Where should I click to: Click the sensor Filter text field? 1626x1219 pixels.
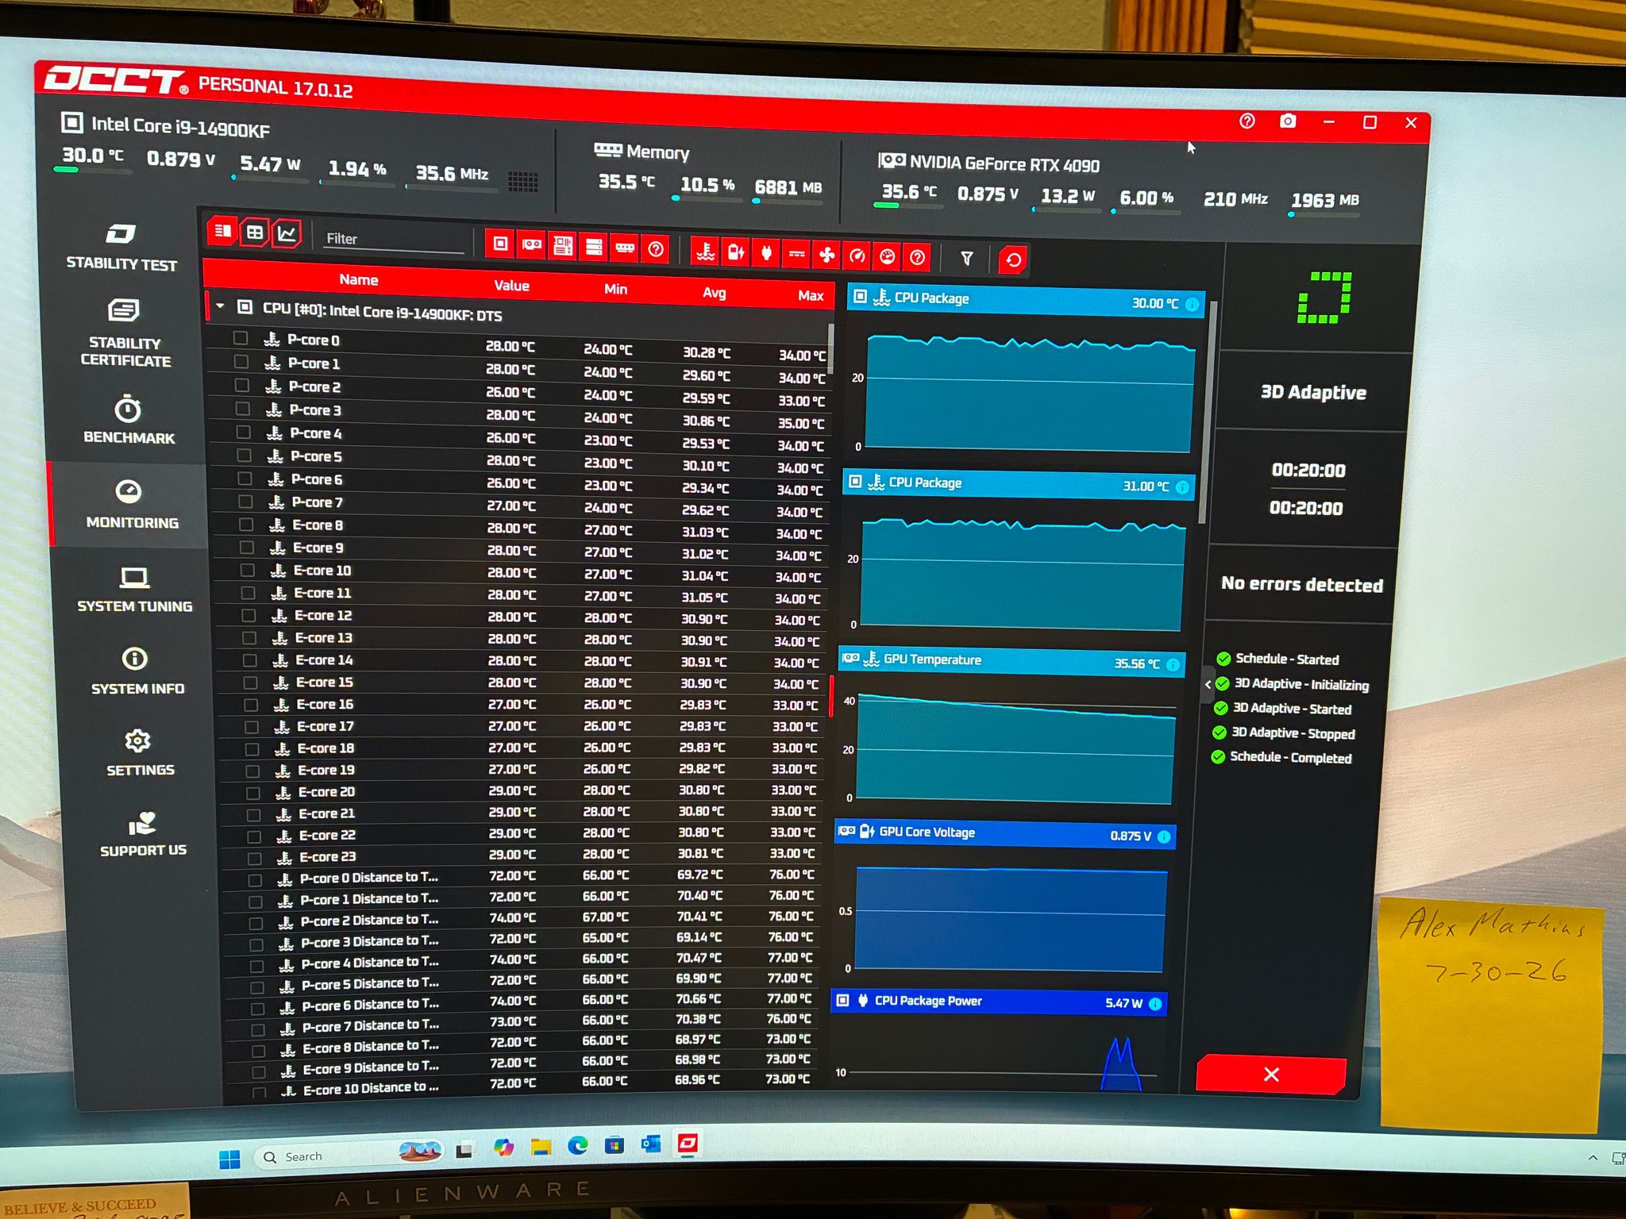point(395,239)
